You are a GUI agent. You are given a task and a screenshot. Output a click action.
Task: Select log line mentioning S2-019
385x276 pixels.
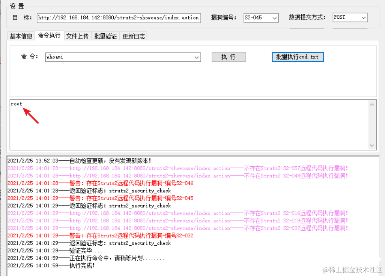pyautogui.click(x=178, y=221)
